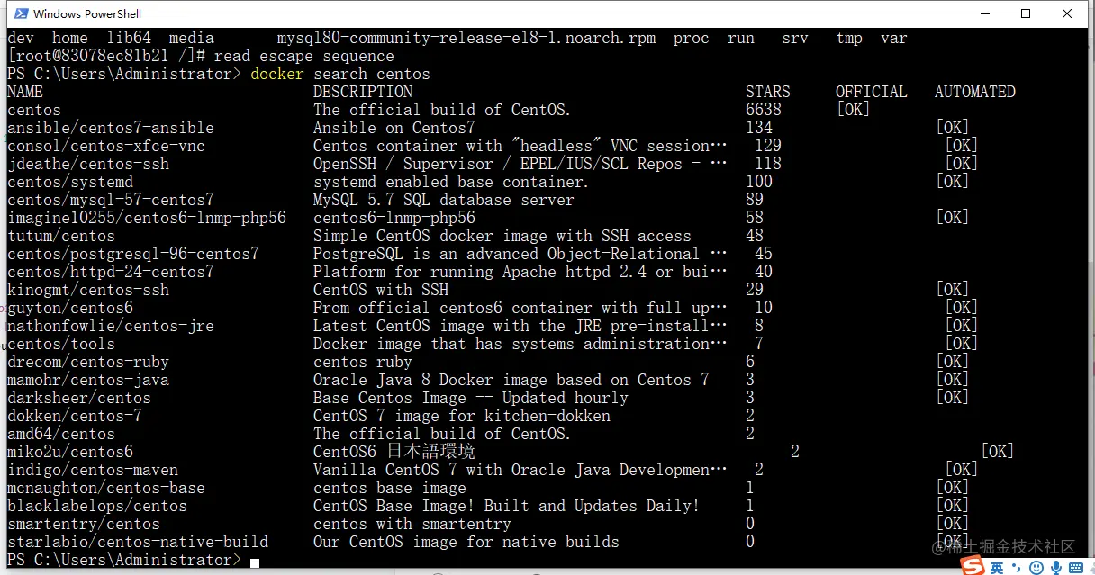This screenshot has height=575, width=1095.
Task: Select the kinogmt/centos-ssh image name
Action: [88, 290]
